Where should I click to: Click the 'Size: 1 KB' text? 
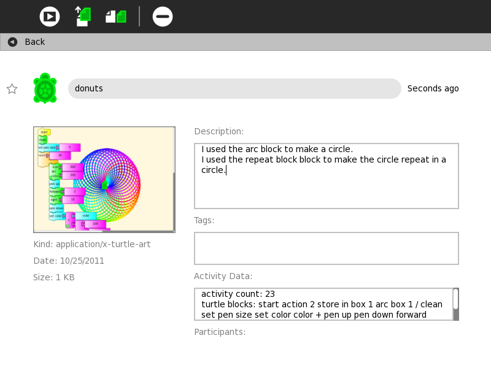tap(54, 277)
